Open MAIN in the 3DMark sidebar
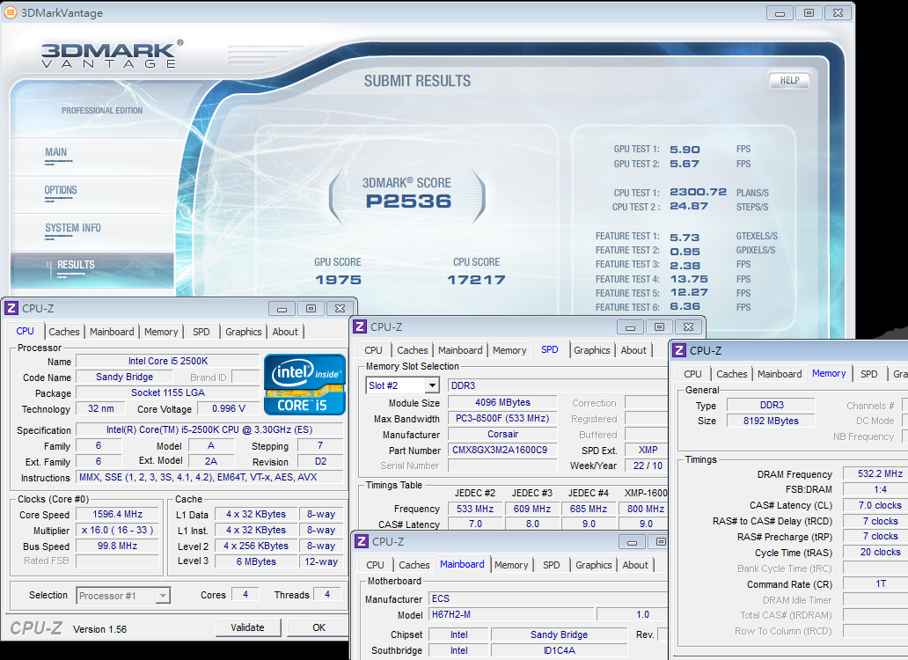The width and height of the screenshot is (908, 660). click(x=55, y=152)
